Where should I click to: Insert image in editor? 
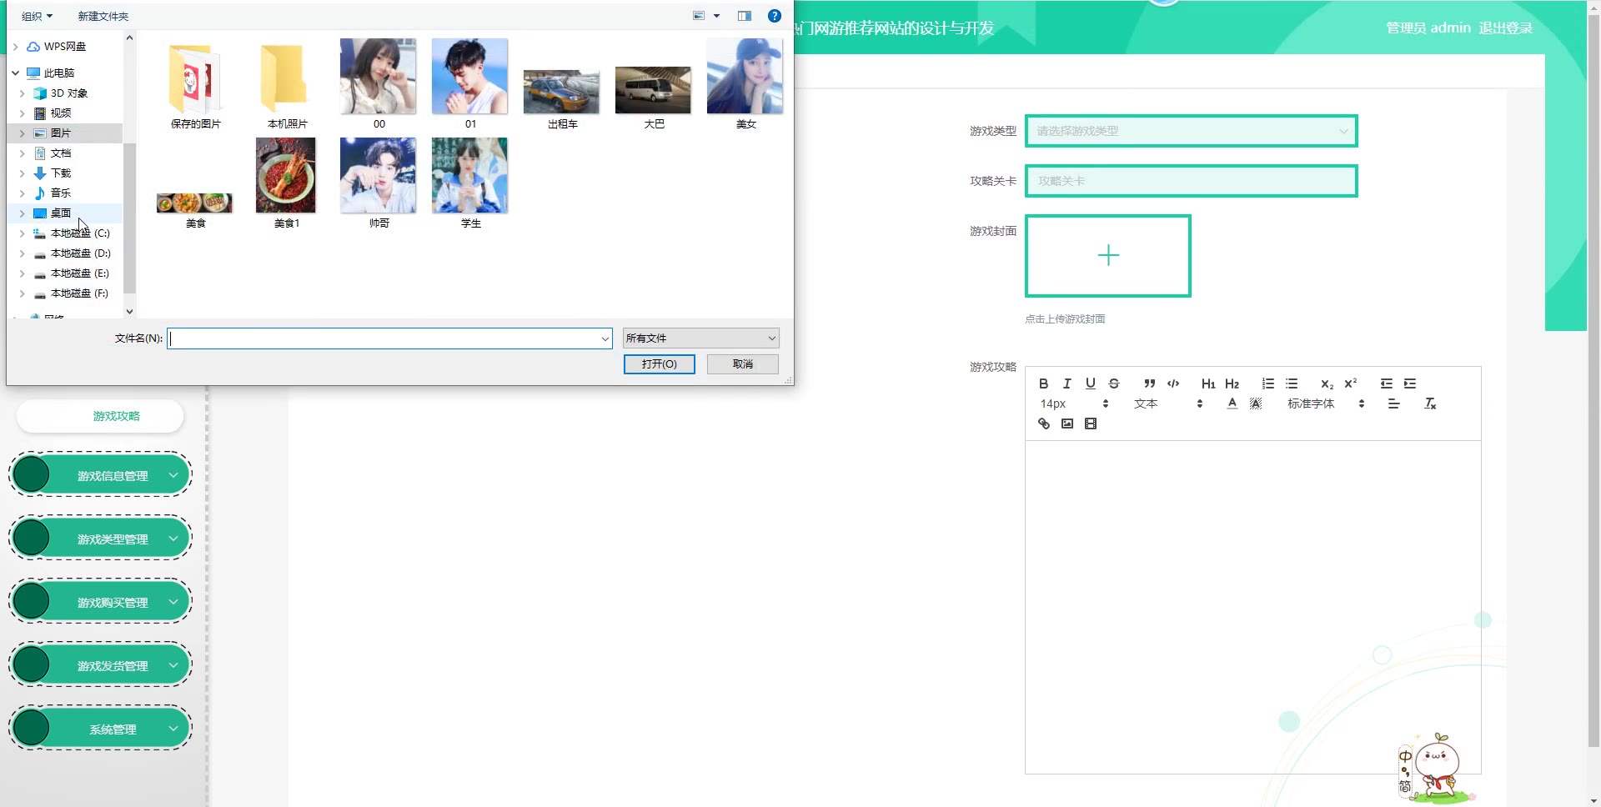[x=1066, y=424]
